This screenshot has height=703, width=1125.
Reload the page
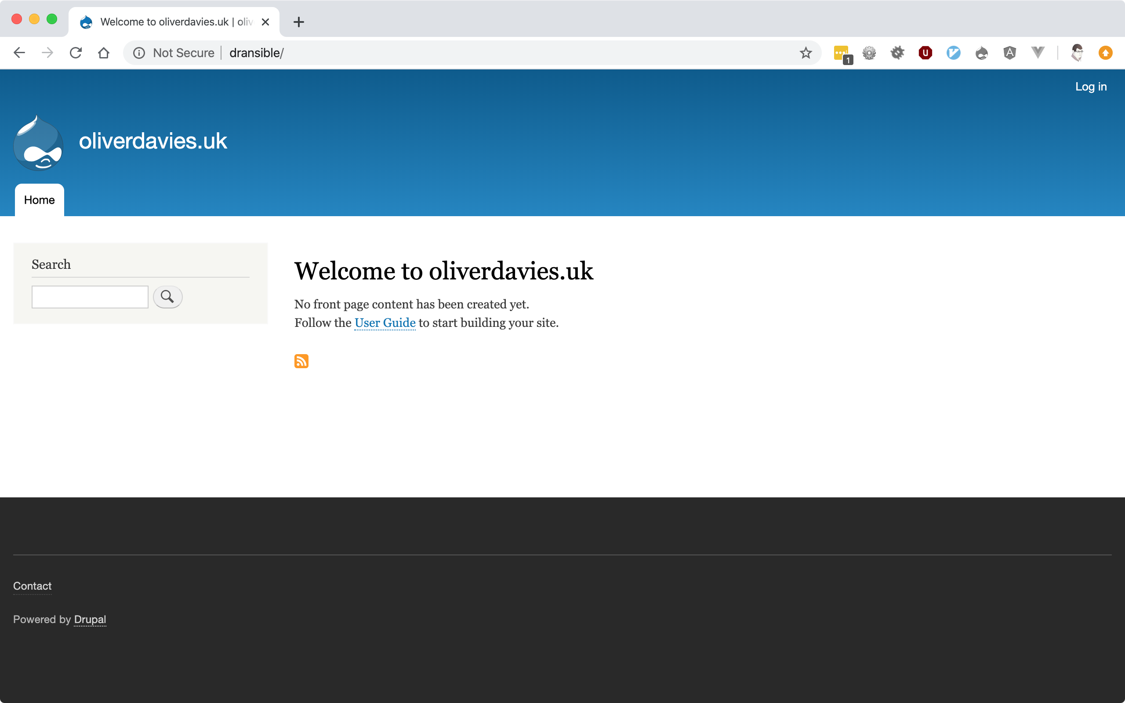76,53
